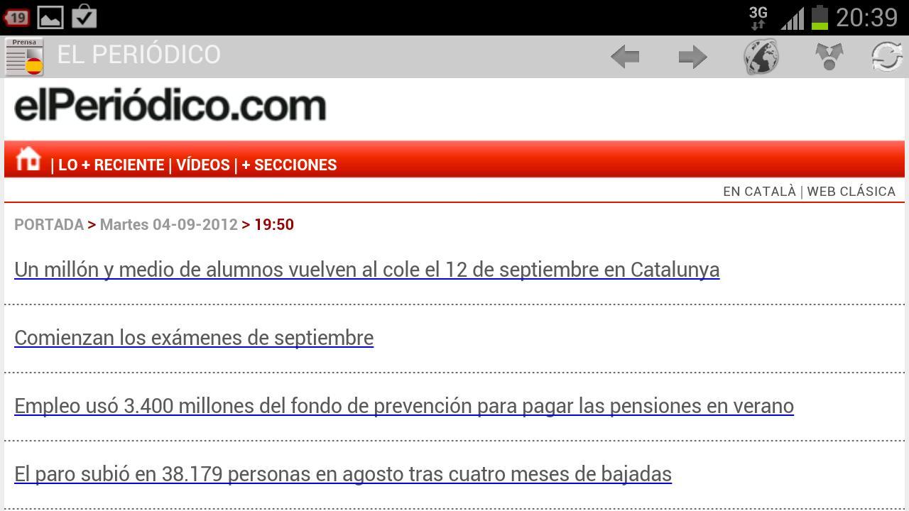
Task: Switch to WEB CLÁSICA view
Action: [851, 192]
